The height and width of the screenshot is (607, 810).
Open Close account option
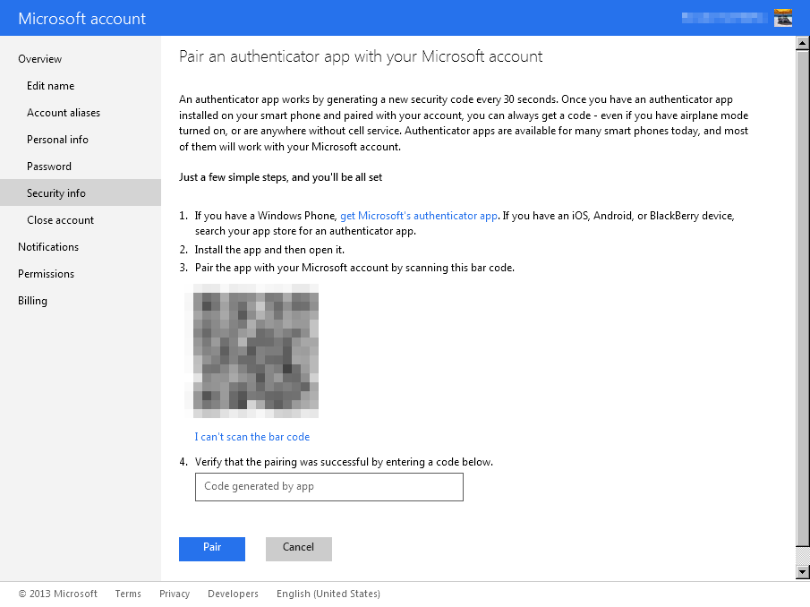60,220
